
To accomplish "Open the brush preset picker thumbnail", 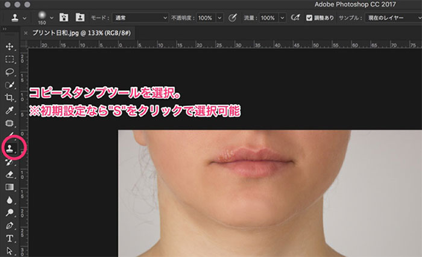I will tap(42, 16).
